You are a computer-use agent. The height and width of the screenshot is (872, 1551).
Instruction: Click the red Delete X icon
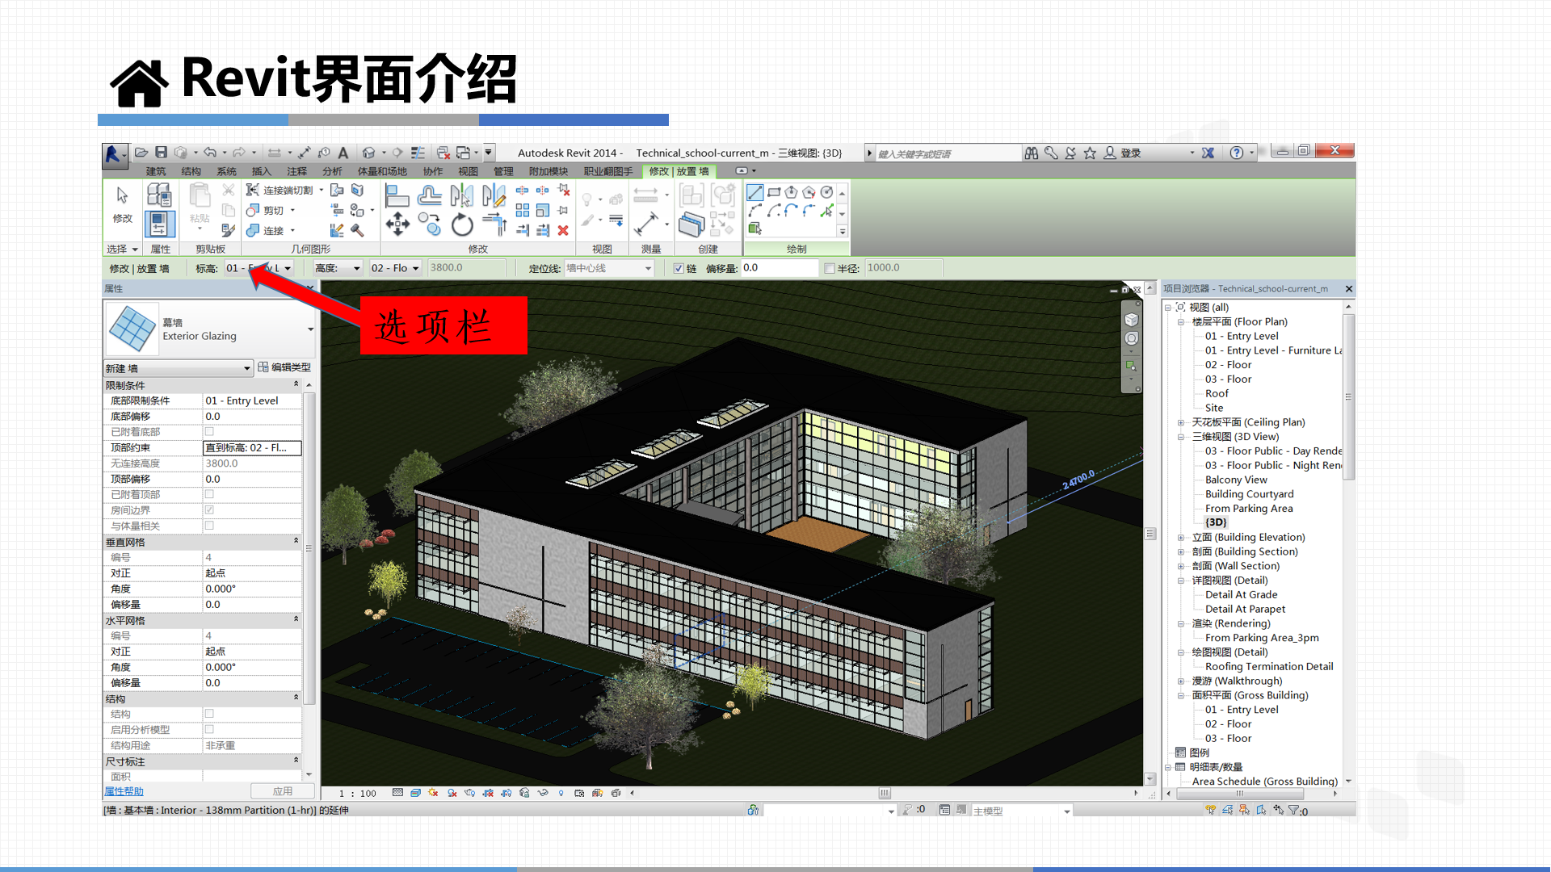(x=563, y=230)
